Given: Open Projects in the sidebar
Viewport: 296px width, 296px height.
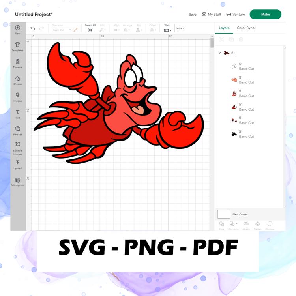Looking at the screenshot, I should (17, 64).
